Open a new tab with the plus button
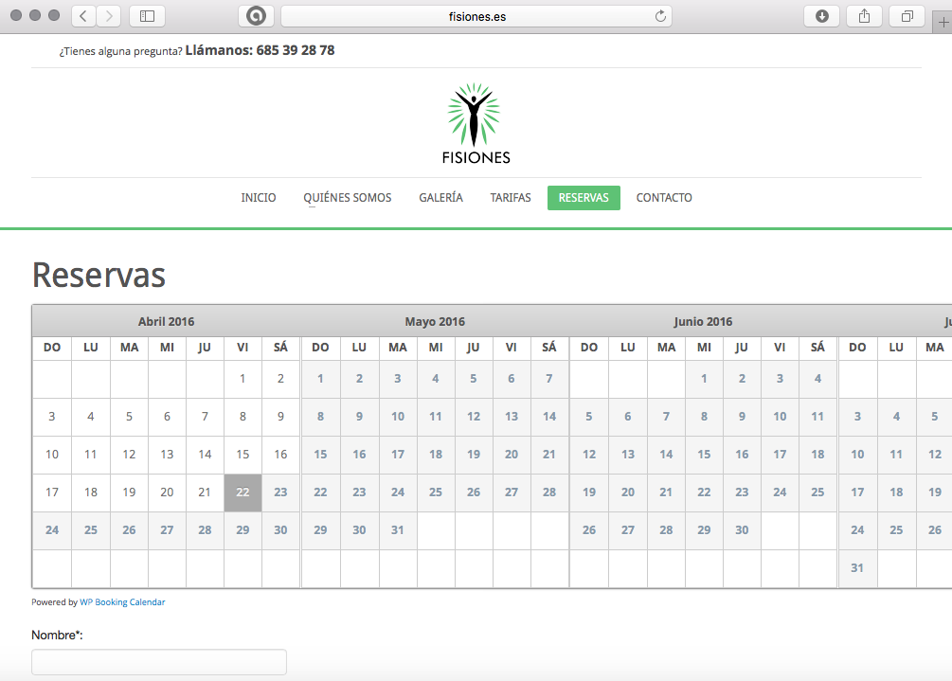952x681 pixels. point(943,23)
